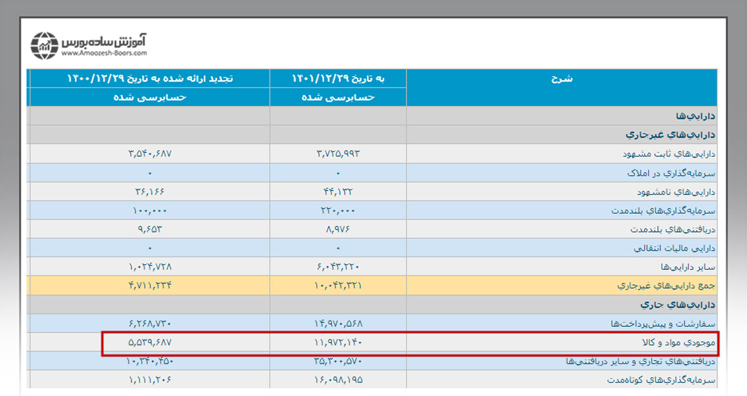This screenshot has width=747, height=396.
Task: Click the globe chart logo icon
Action: pos(44,46)
